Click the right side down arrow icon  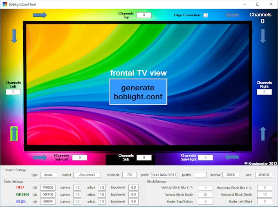263,36
